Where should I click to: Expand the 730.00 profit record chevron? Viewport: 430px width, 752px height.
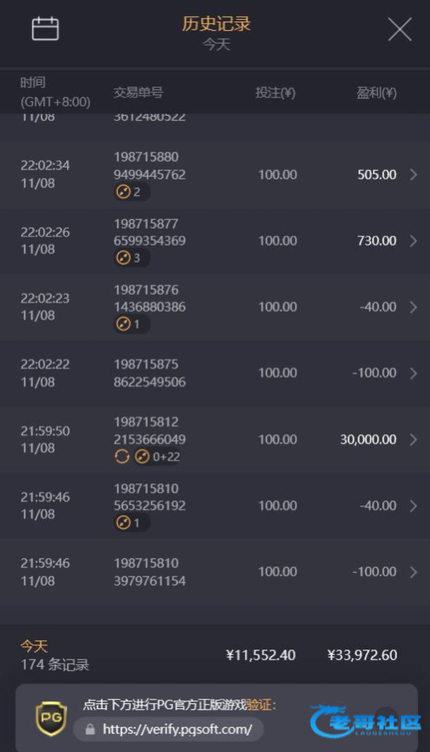tap(413, 241)
